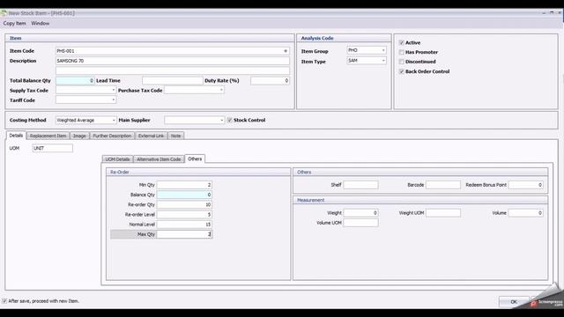Click the OK button
The height and width of the screenshot is (317, 564).
tap(514, 301)
